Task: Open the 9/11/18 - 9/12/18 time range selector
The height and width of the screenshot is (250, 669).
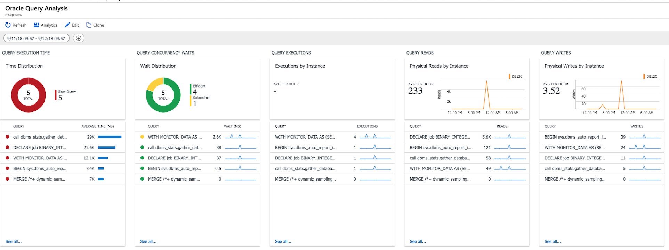Action: point(36,38)
